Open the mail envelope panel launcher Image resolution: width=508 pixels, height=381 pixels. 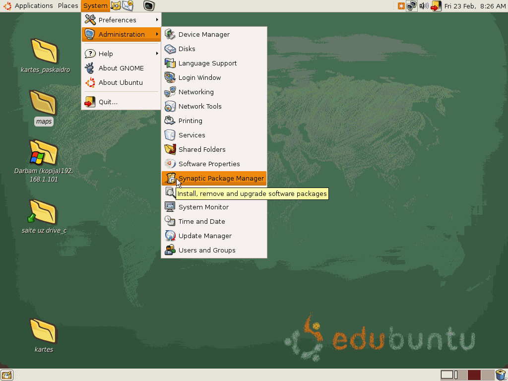pyautogui.click(x=128, y=6)
